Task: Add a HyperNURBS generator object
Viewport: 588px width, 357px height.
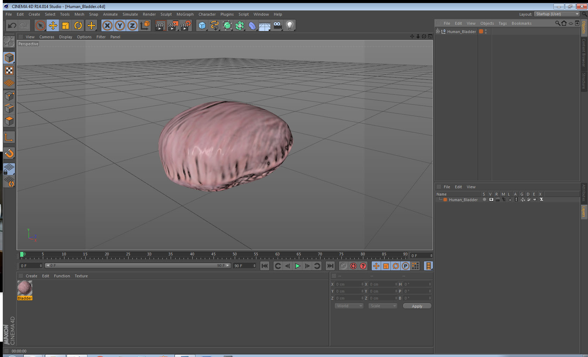Action: click(227, 25)
